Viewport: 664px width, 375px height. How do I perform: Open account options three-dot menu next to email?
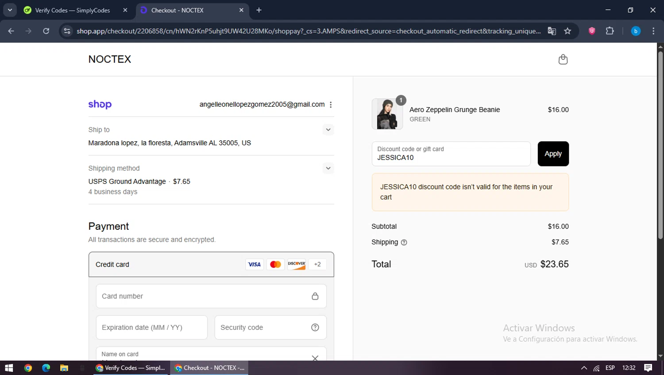point(331,104)
